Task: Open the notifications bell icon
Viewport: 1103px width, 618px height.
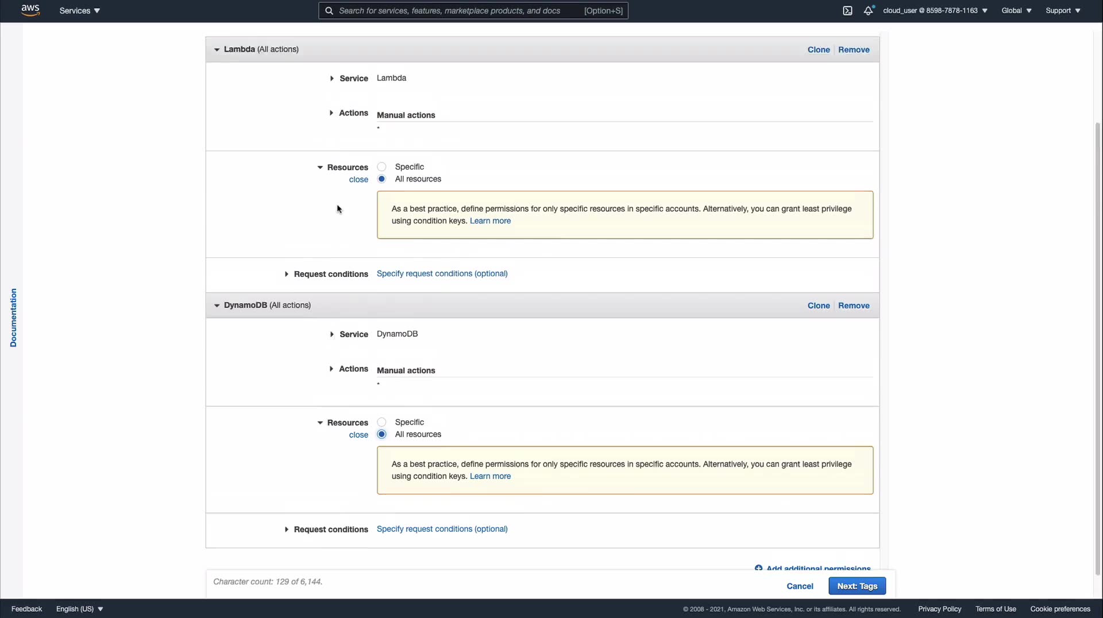Action: tap(868, 11)
